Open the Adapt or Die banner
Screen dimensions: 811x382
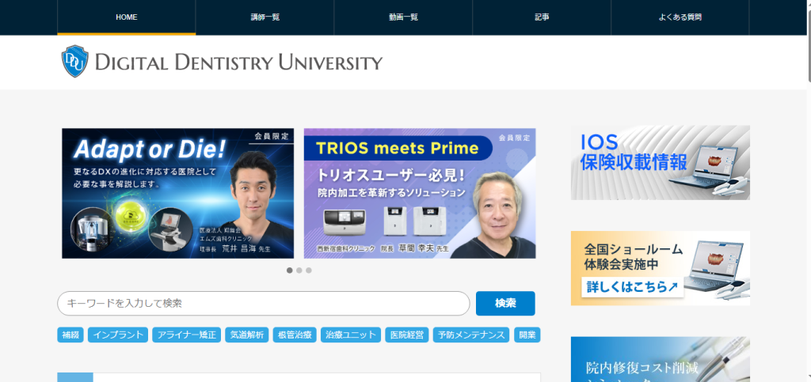click(177, 193)
